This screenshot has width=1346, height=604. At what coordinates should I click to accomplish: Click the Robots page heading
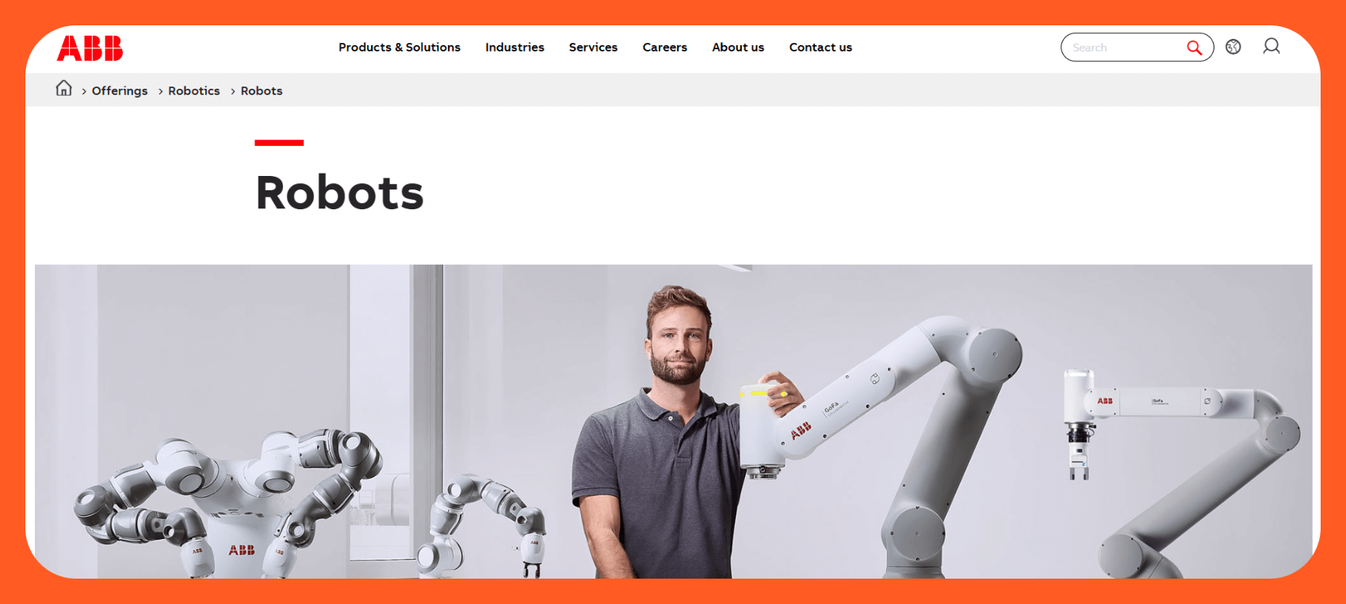(339, 193)
